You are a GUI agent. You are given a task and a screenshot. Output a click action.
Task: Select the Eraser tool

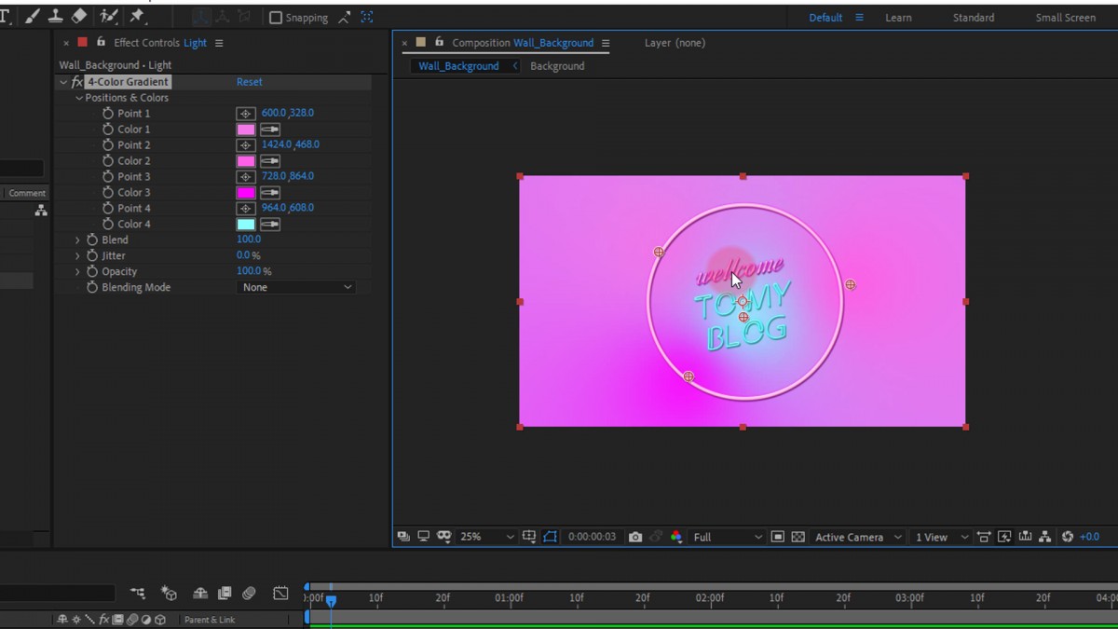tap(79, 17)
